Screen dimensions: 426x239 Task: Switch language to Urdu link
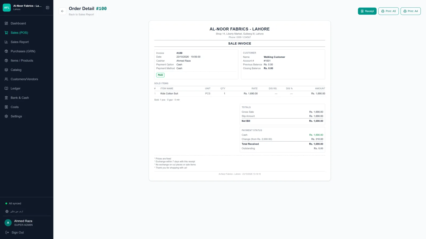pyautogui.click(x=17, y=211)
